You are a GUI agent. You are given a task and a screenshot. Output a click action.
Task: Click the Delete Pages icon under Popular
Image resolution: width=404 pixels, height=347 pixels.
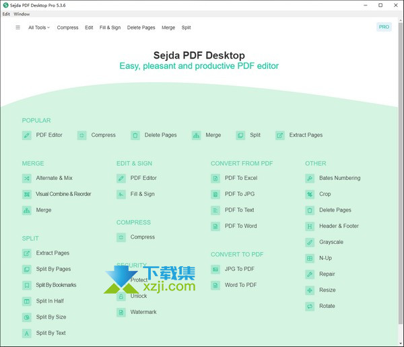[135, 135]
